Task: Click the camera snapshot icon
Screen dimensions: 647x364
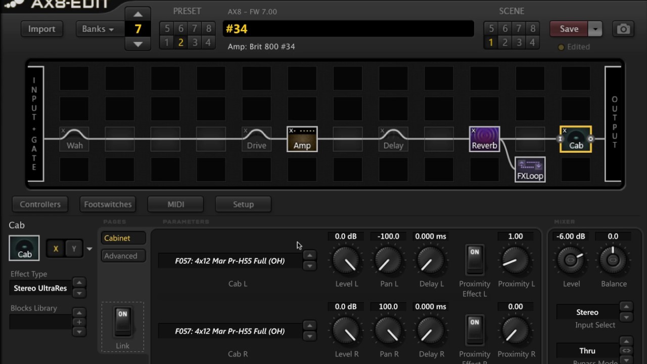Action: click(623, 29)
